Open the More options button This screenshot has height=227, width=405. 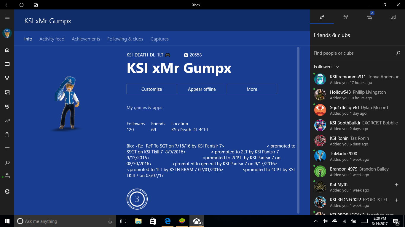click(252, 89)
